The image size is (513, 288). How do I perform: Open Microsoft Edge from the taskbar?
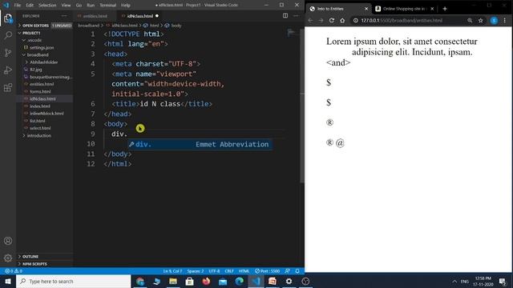(239, 281)
